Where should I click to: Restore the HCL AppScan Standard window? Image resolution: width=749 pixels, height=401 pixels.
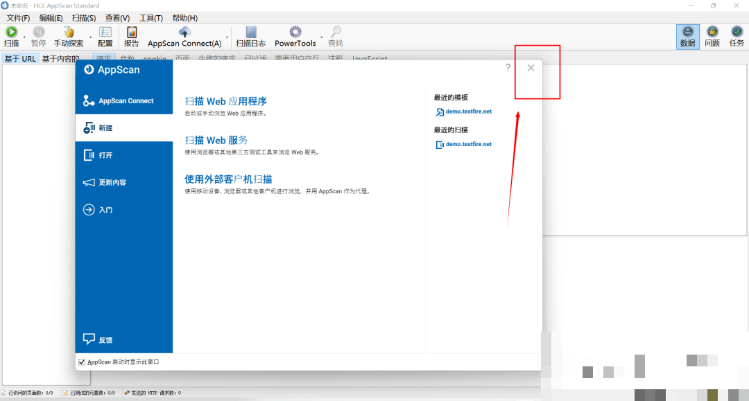[713, 6]
